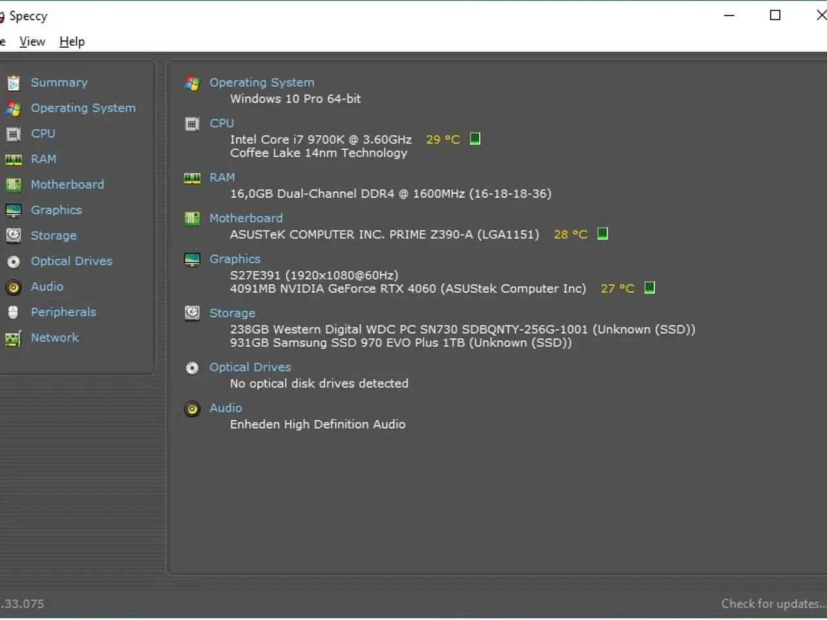Image resolution: width=827 pixels, height=620 pixels.
Task: Click the Samsung SSD 970 EVO Plus text
Action: point(401,343)
